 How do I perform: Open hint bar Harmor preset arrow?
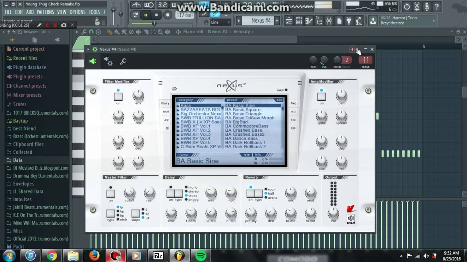435,20
